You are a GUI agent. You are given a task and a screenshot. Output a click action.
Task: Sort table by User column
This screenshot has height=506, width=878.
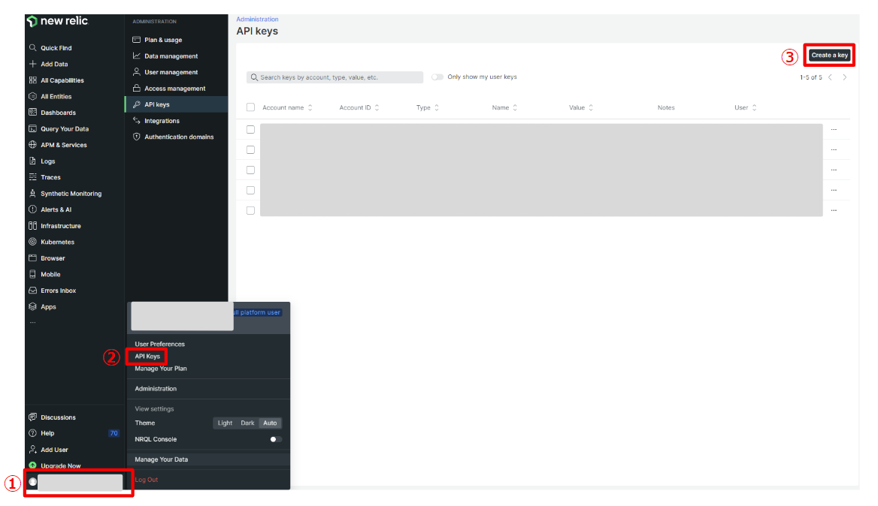pyautogui.click(x=745, y=108)
